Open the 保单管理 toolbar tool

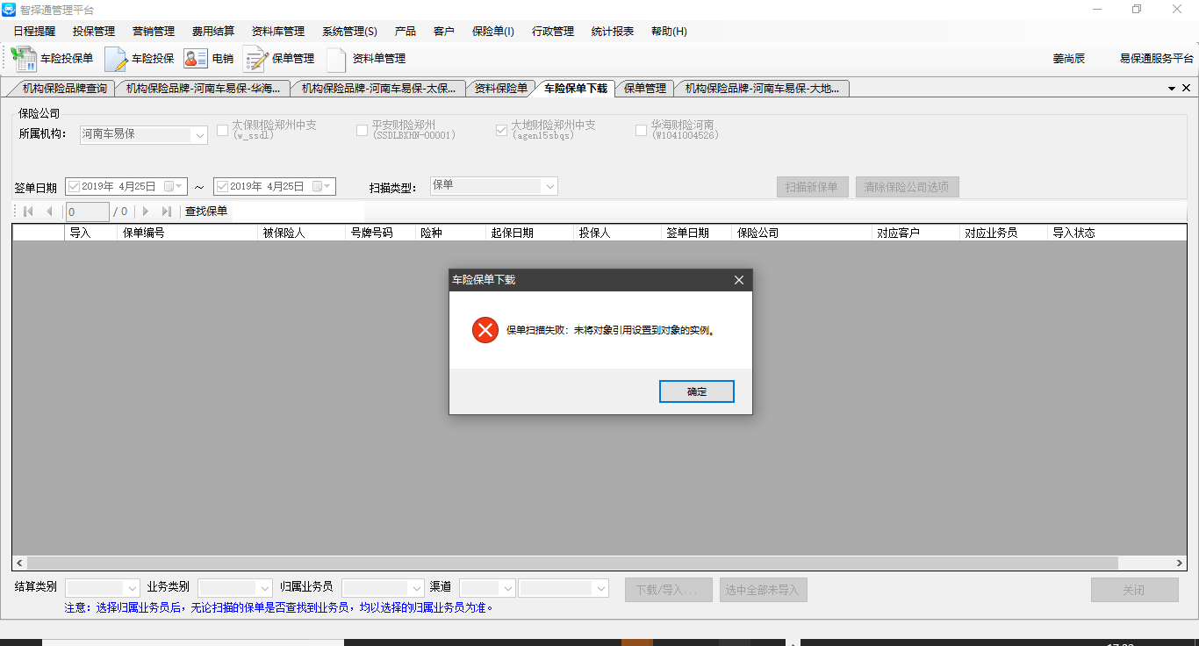279,59
